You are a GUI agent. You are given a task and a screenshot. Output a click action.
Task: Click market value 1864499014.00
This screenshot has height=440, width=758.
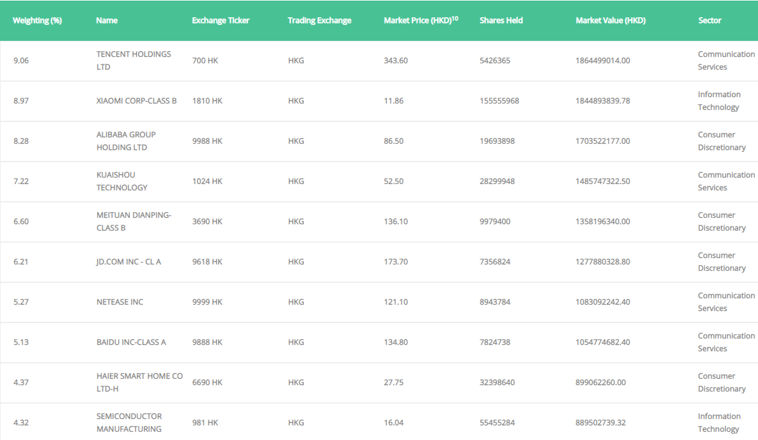tap(603, 60)
